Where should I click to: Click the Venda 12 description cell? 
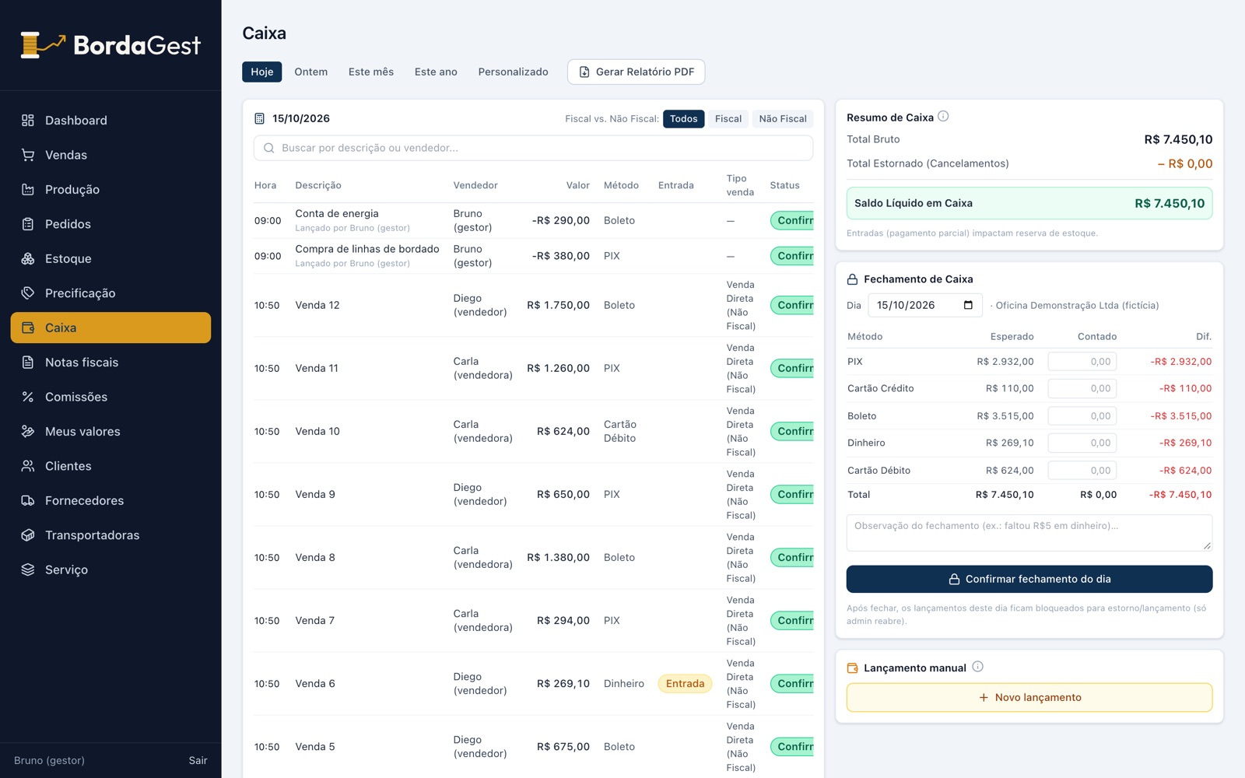point(317,305)
